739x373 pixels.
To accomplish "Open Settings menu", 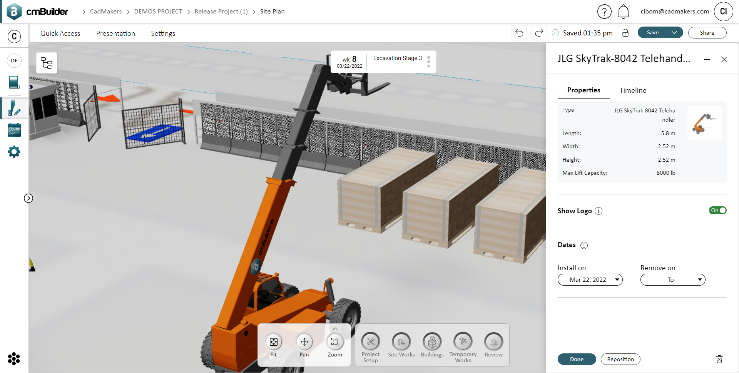I will pos(163,33).
